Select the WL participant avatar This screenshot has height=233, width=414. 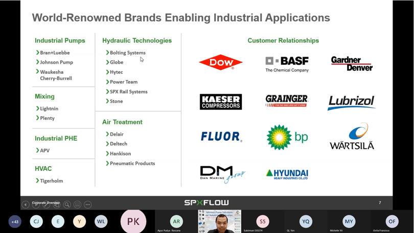(101, 222)
